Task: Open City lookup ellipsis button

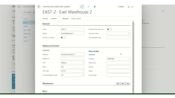Action: coord(83,63)
